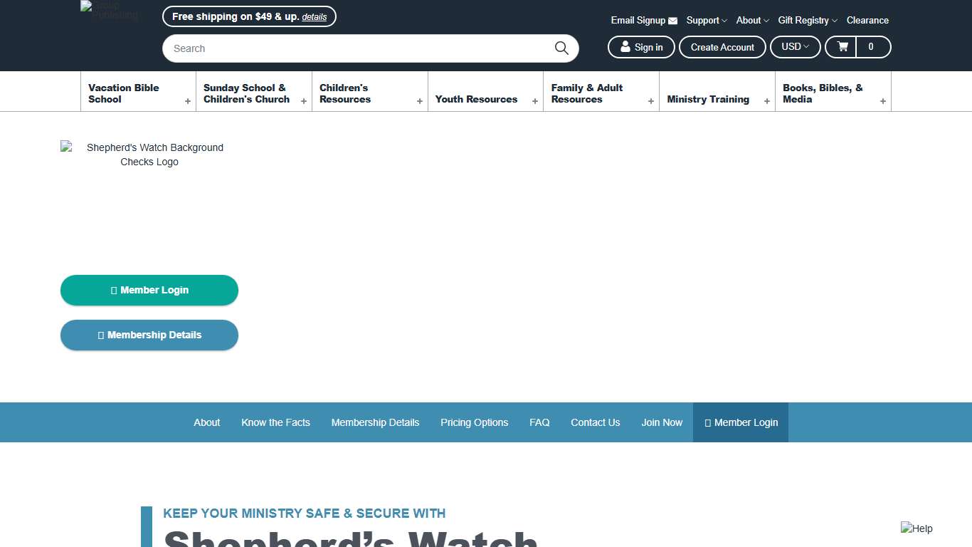Open the USD currency dropdown
The image size is (972, 547).
tap(795, 47)
